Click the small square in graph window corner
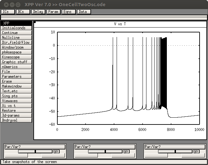Screen dimensions: 208x165 [35, 22]
